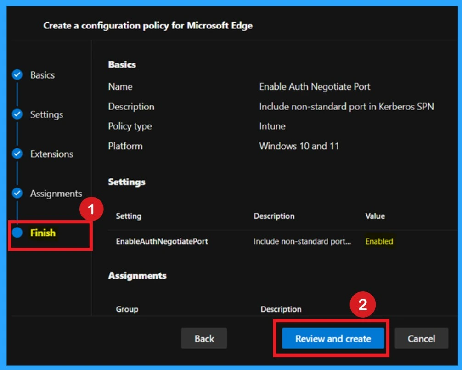Jump to the Assignments step
The image size is (462, 370).
56,194
